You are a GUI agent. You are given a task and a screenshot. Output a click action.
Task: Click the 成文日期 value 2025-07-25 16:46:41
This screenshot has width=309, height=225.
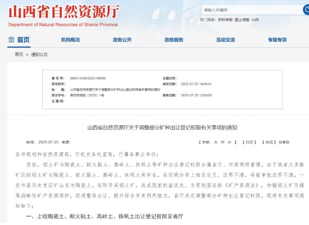(197, 84)
